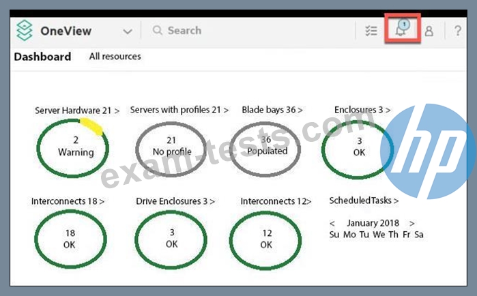Click the yellow warning ring segment
Screen dimensions: 477x296
[91, 126]
